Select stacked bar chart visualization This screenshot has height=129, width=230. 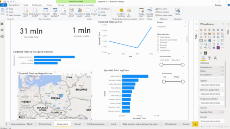[x=201, y=30]
